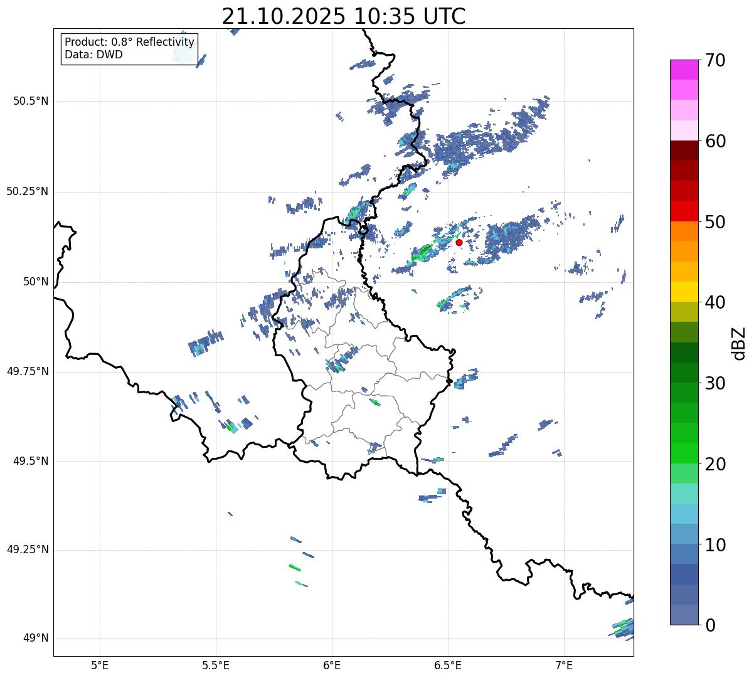Click the 'dBZ' colorbar label
Image resolution: width=754 pixels, height=678 pixels.
click(x=739, y=342)
